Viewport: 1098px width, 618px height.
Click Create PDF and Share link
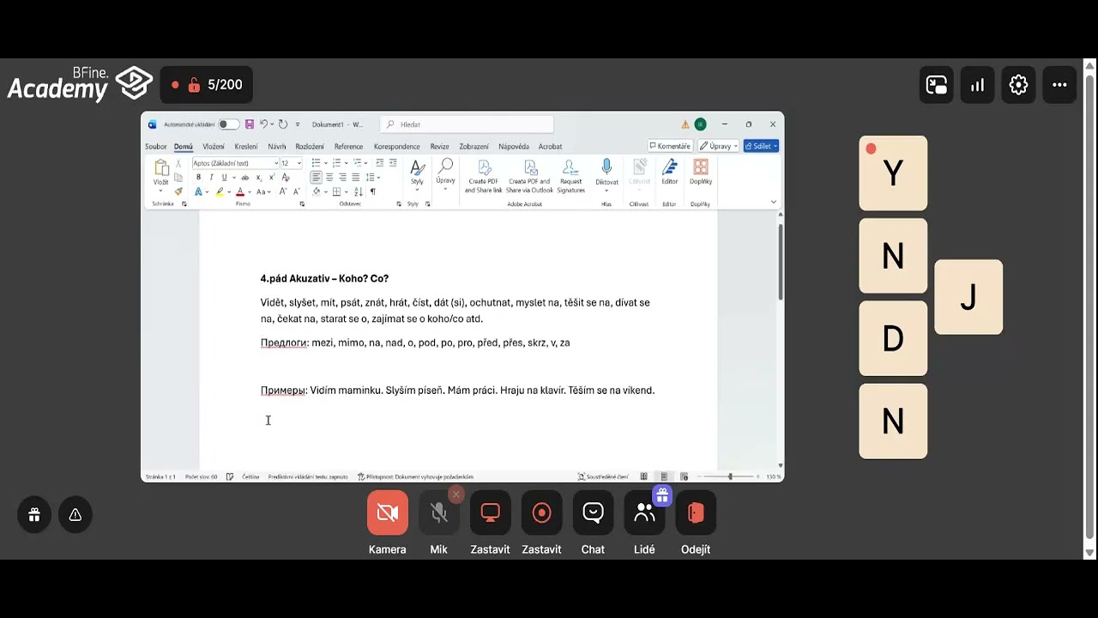(x=484, y=177)
